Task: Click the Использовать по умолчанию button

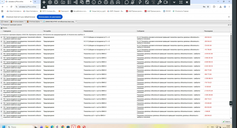Action: pos(50,17)
